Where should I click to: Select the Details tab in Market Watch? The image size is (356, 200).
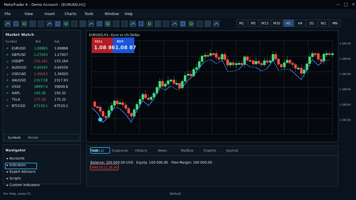[33, 137]
